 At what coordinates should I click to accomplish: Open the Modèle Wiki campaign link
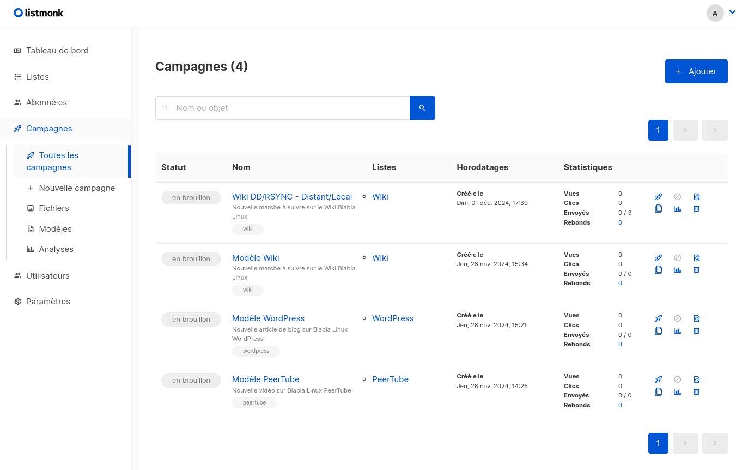256,258
